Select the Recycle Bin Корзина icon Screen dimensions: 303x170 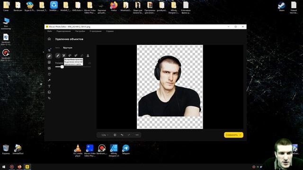pyautogui.click(x=6, y=150)
